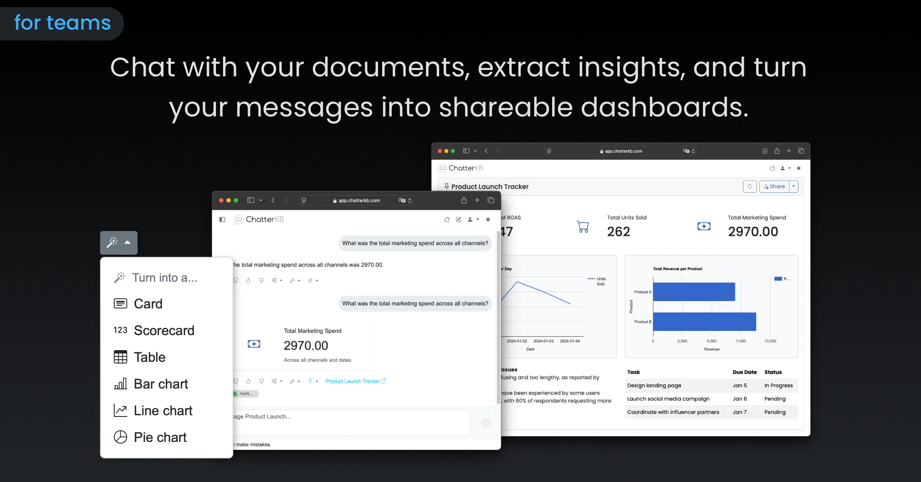Click dashboard browser address bar
The image size is (921, 482).
(x=621, y=151)
